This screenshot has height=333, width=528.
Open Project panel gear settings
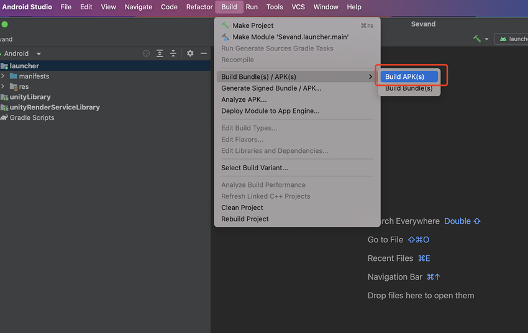tap(190, 53)
